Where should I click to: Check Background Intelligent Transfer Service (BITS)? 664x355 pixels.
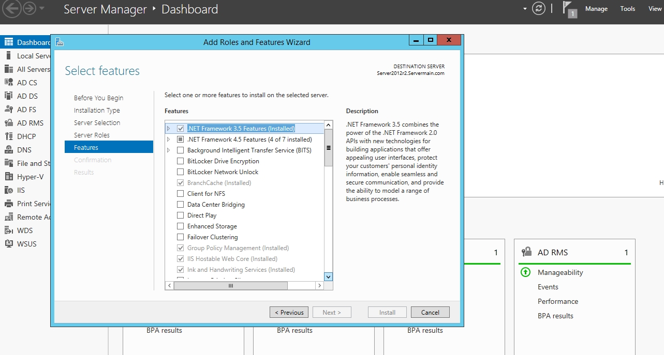pyautogui.click(x=181, y=150)
